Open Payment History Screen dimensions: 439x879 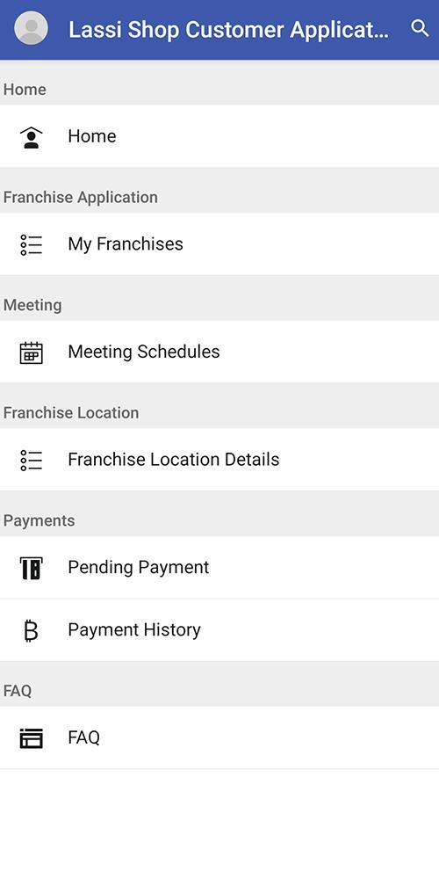pyautogui.click(x=219, y=629)
